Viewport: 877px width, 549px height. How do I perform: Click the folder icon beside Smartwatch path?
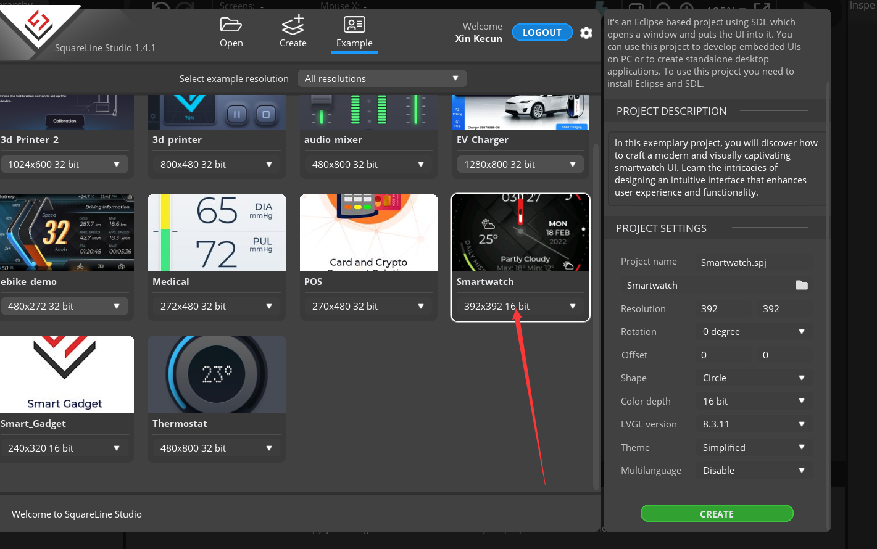[801, 285]
